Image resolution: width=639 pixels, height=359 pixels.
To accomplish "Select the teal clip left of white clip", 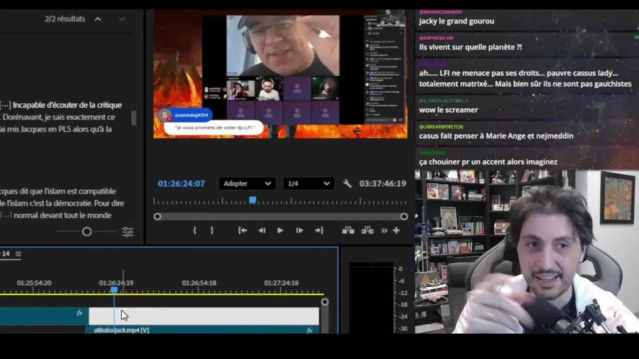I will 44,316.
